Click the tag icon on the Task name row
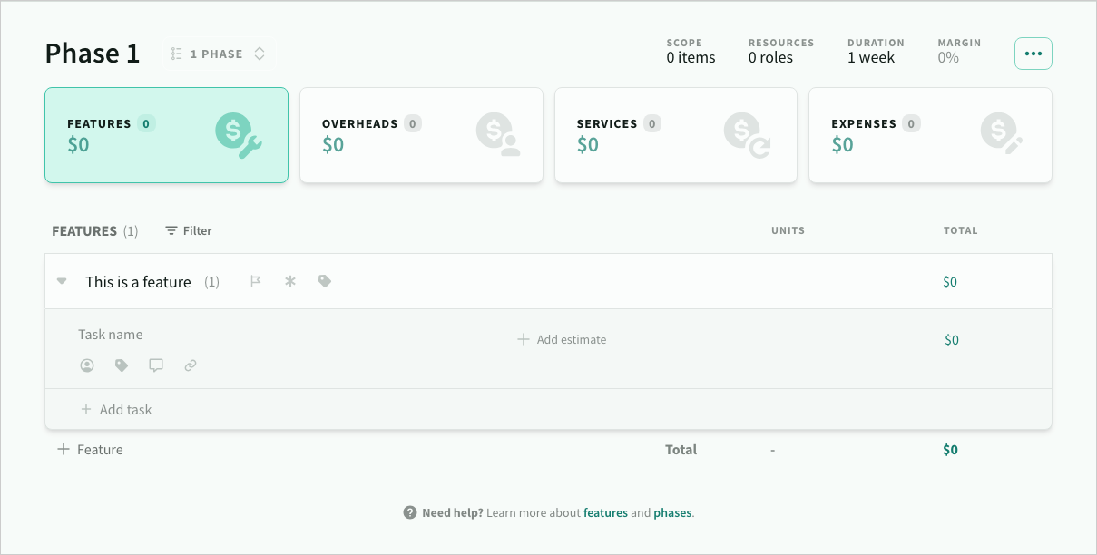1097x555 pixels. point(122,365)
